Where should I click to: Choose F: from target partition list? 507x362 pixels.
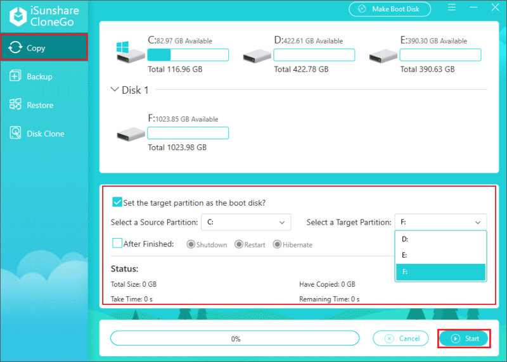pyautogui.click(x=440, y=272)
